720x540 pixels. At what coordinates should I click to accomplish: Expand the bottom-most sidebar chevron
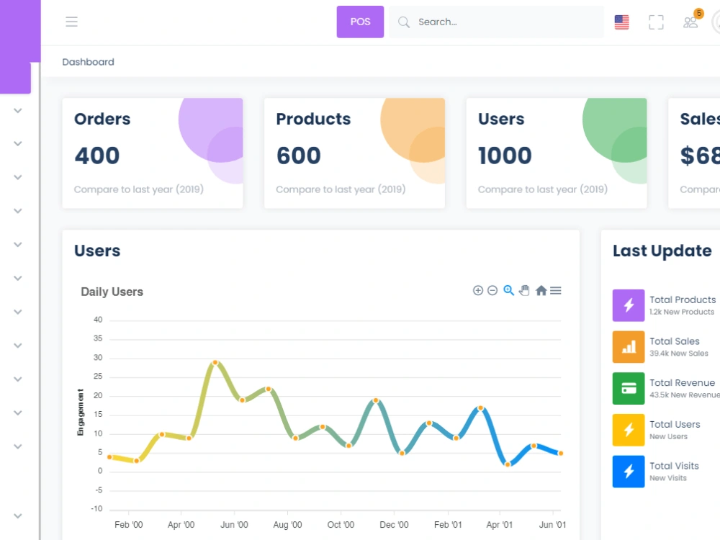18,516
